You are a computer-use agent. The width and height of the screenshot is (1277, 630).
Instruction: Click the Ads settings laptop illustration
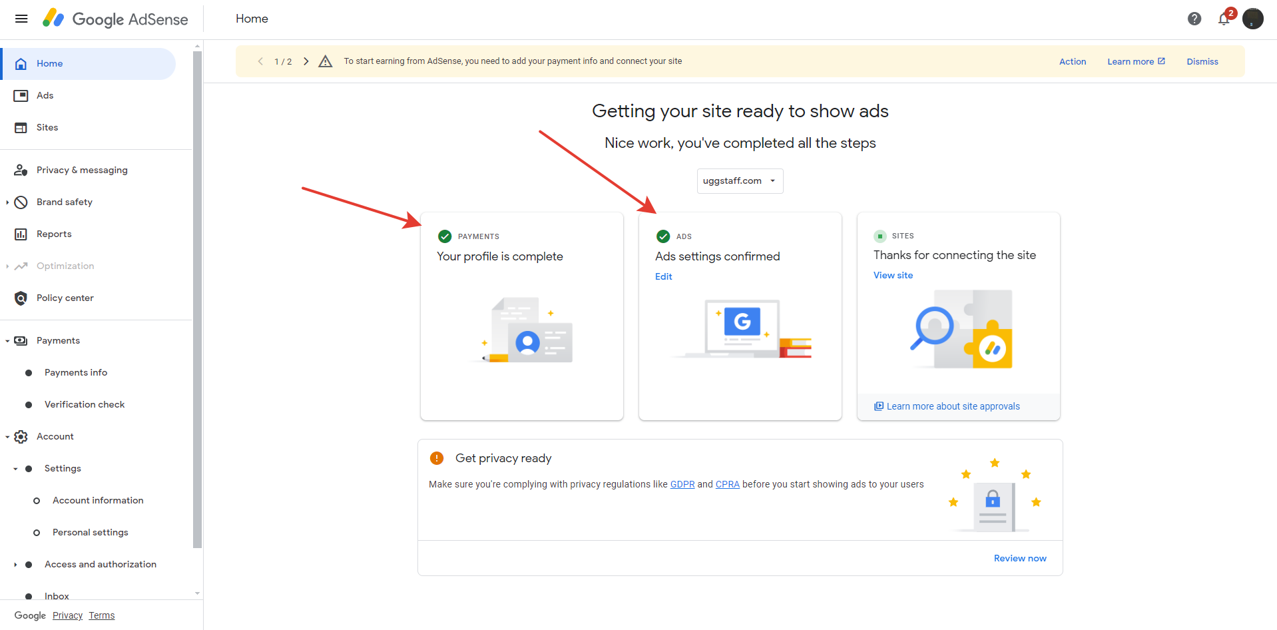coord(742,329)
